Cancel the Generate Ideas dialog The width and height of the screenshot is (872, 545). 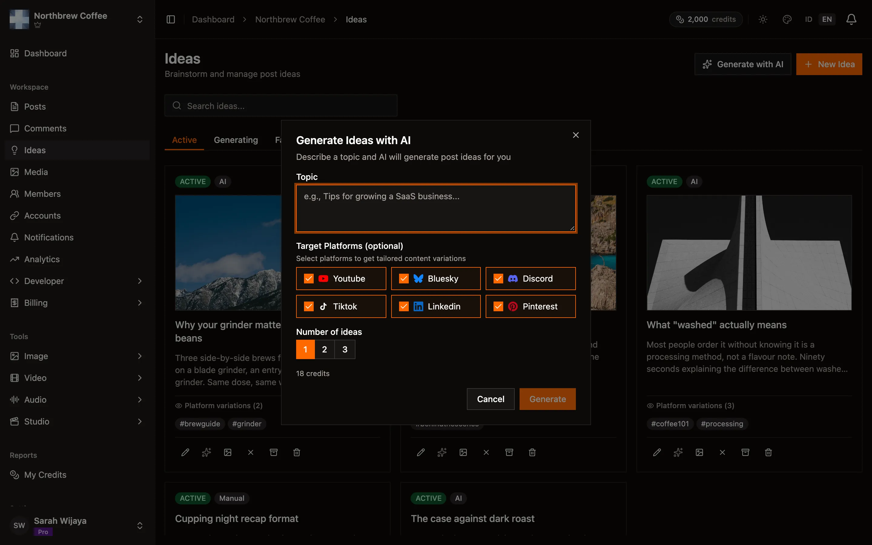(490, 399)
